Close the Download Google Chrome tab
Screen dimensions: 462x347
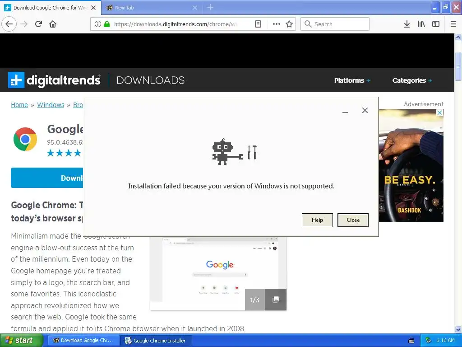pos(93,8)
